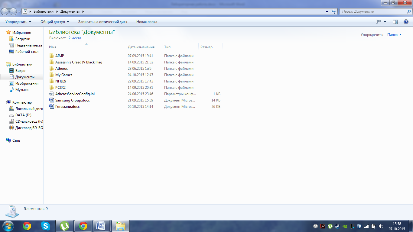Screen dimensions: 413x232
Task: Create a folder with Новая папка
Action: click(x=147, y=22)
